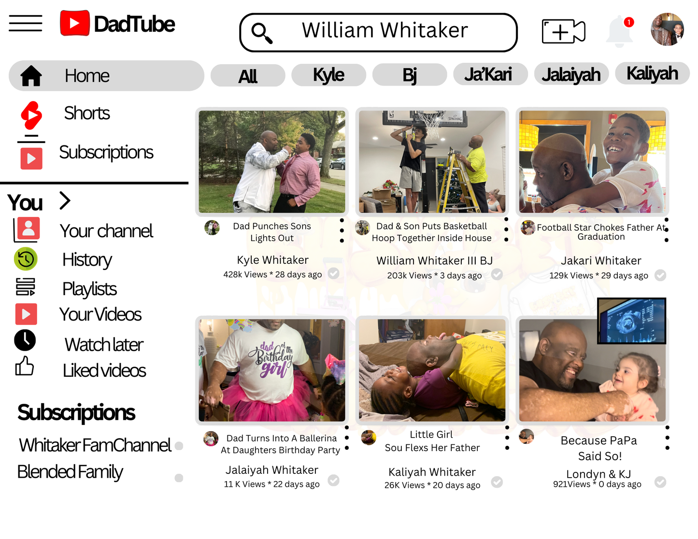Open the profile avatar picture
This screenshot has width=698, height=539.
coord(667,29)
